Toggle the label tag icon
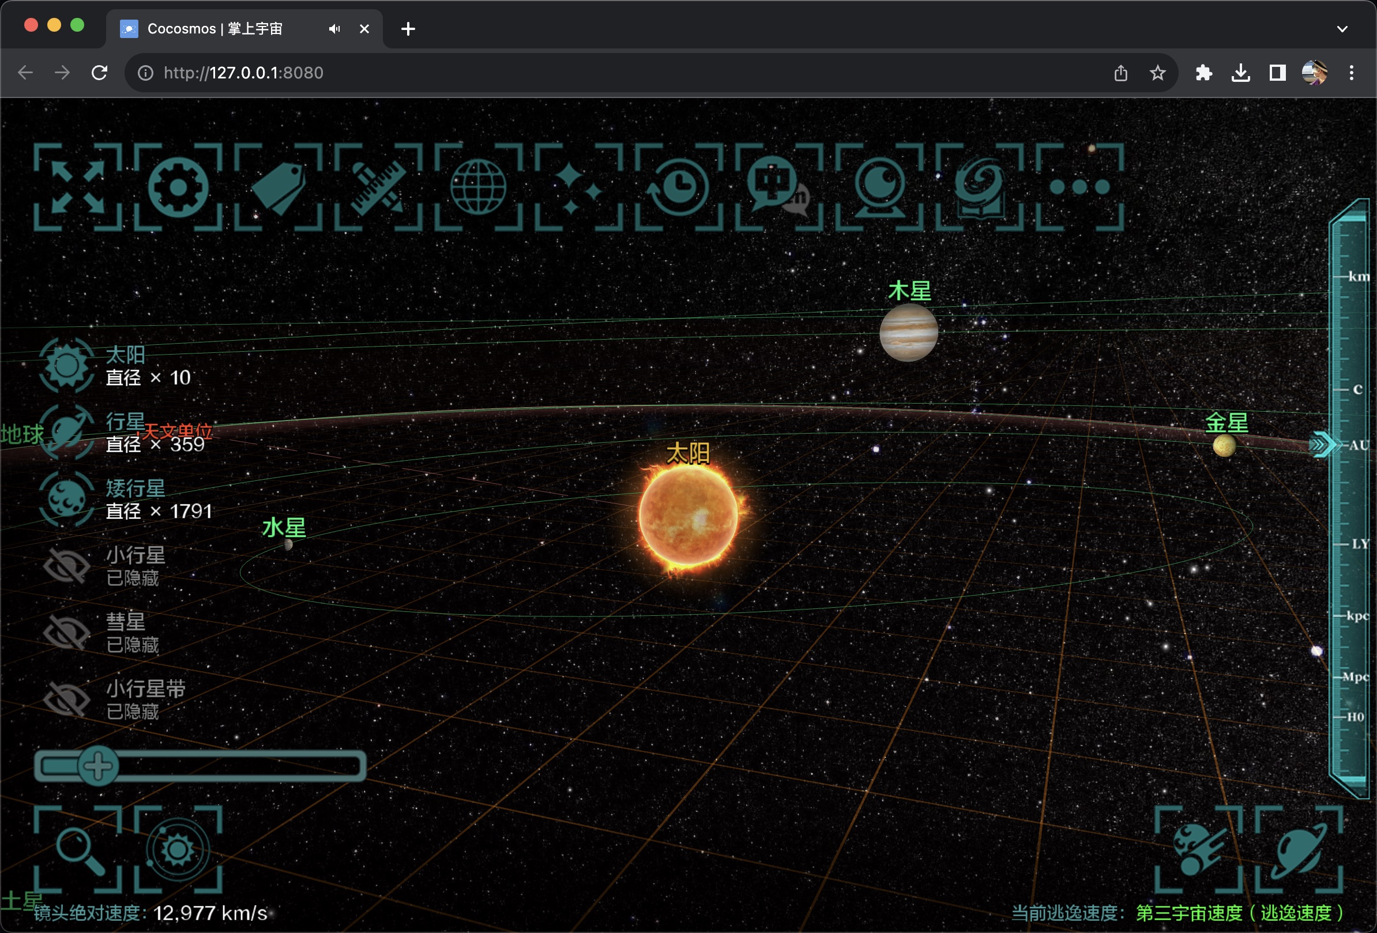The image size is (1377, 933). tap(278, 187)
